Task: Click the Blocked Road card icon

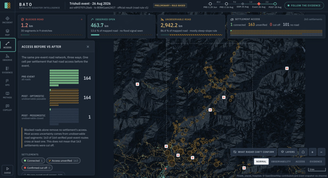Action: [22, 19]
